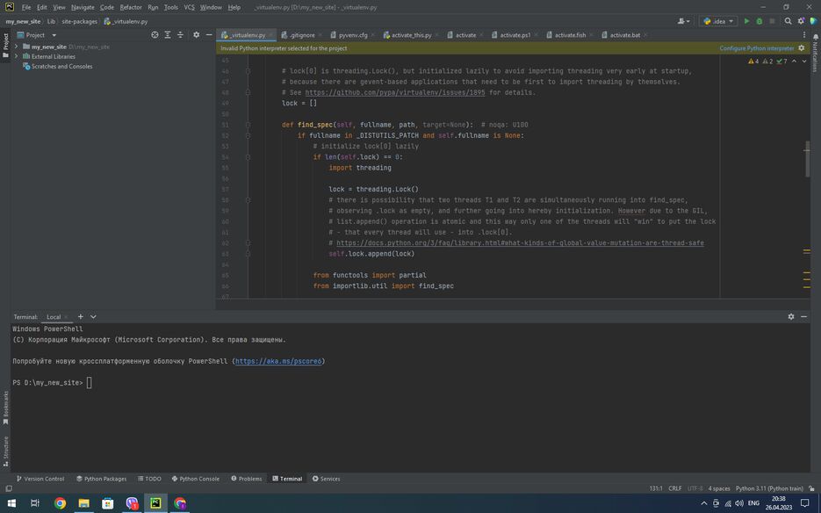This screenshot has height=513, width=821.
Task: Collapse code fold marker at find_spec definition
Action: (x=248, y=125)
